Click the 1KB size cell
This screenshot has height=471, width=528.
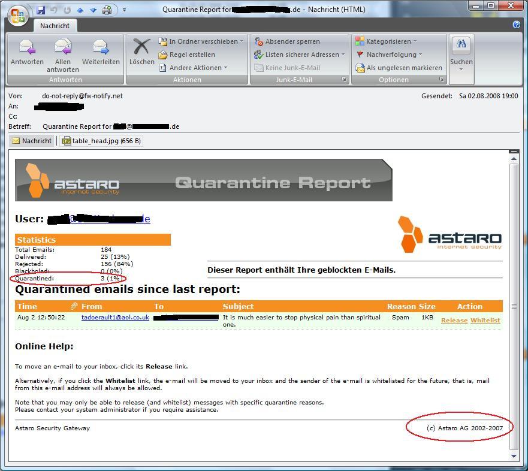click(x=427, y=317)
